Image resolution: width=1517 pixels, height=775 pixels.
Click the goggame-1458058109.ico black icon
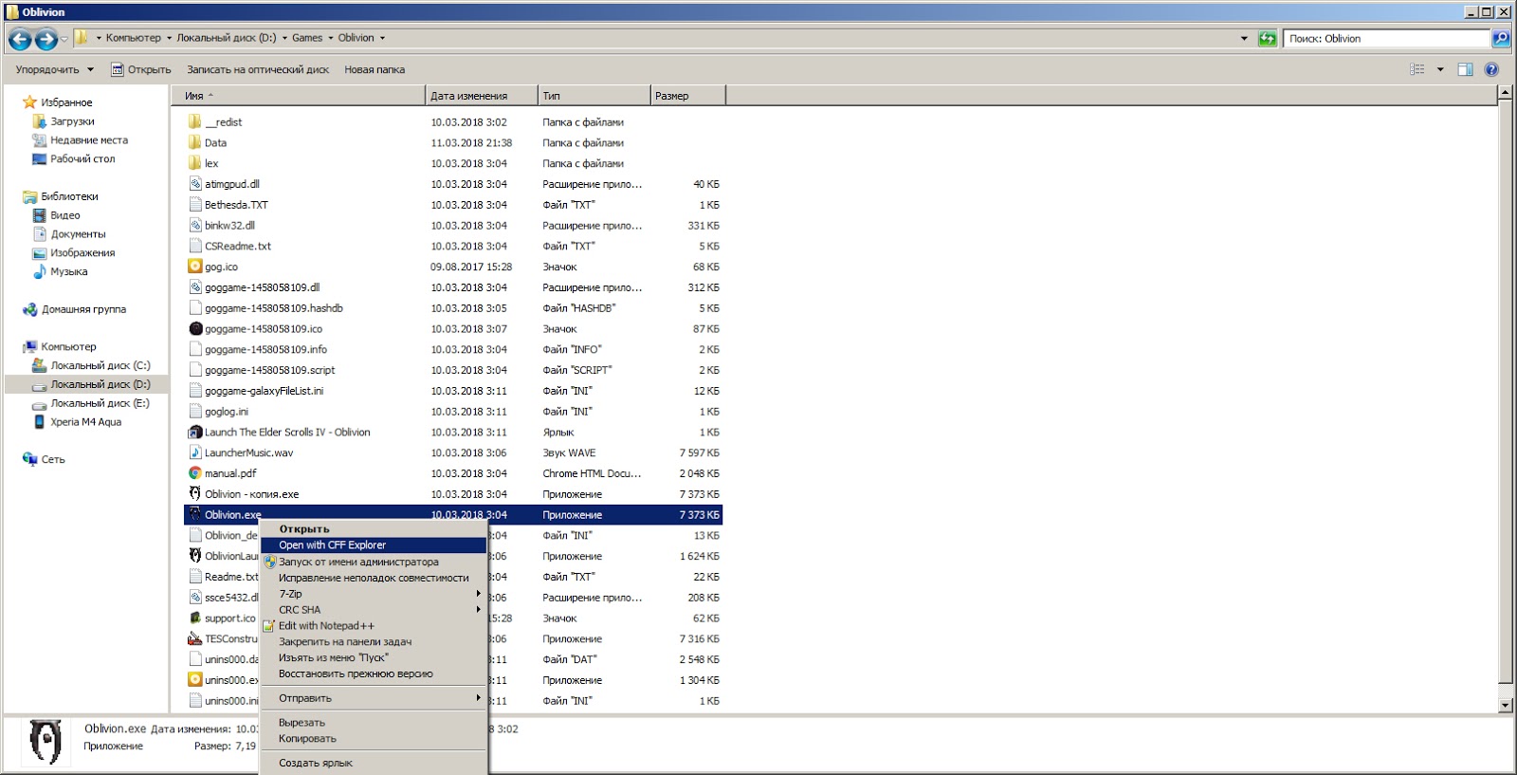pos(195,328)
